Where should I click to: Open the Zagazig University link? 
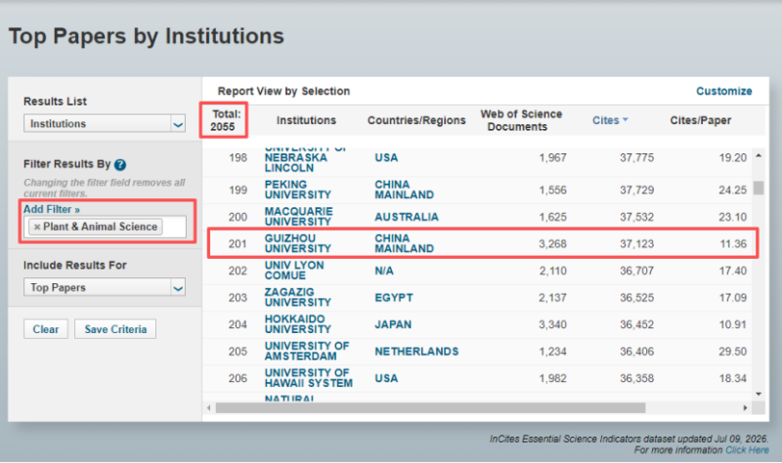coord(298,297)
